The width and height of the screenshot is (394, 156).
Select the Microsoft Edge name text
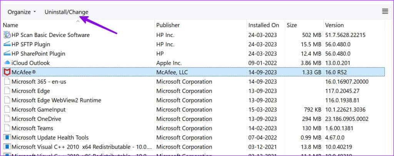coord(31,91)
